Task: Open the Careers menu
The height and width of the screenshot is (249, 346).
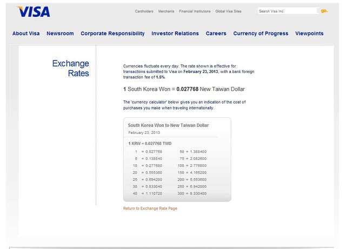Action: 216,33
